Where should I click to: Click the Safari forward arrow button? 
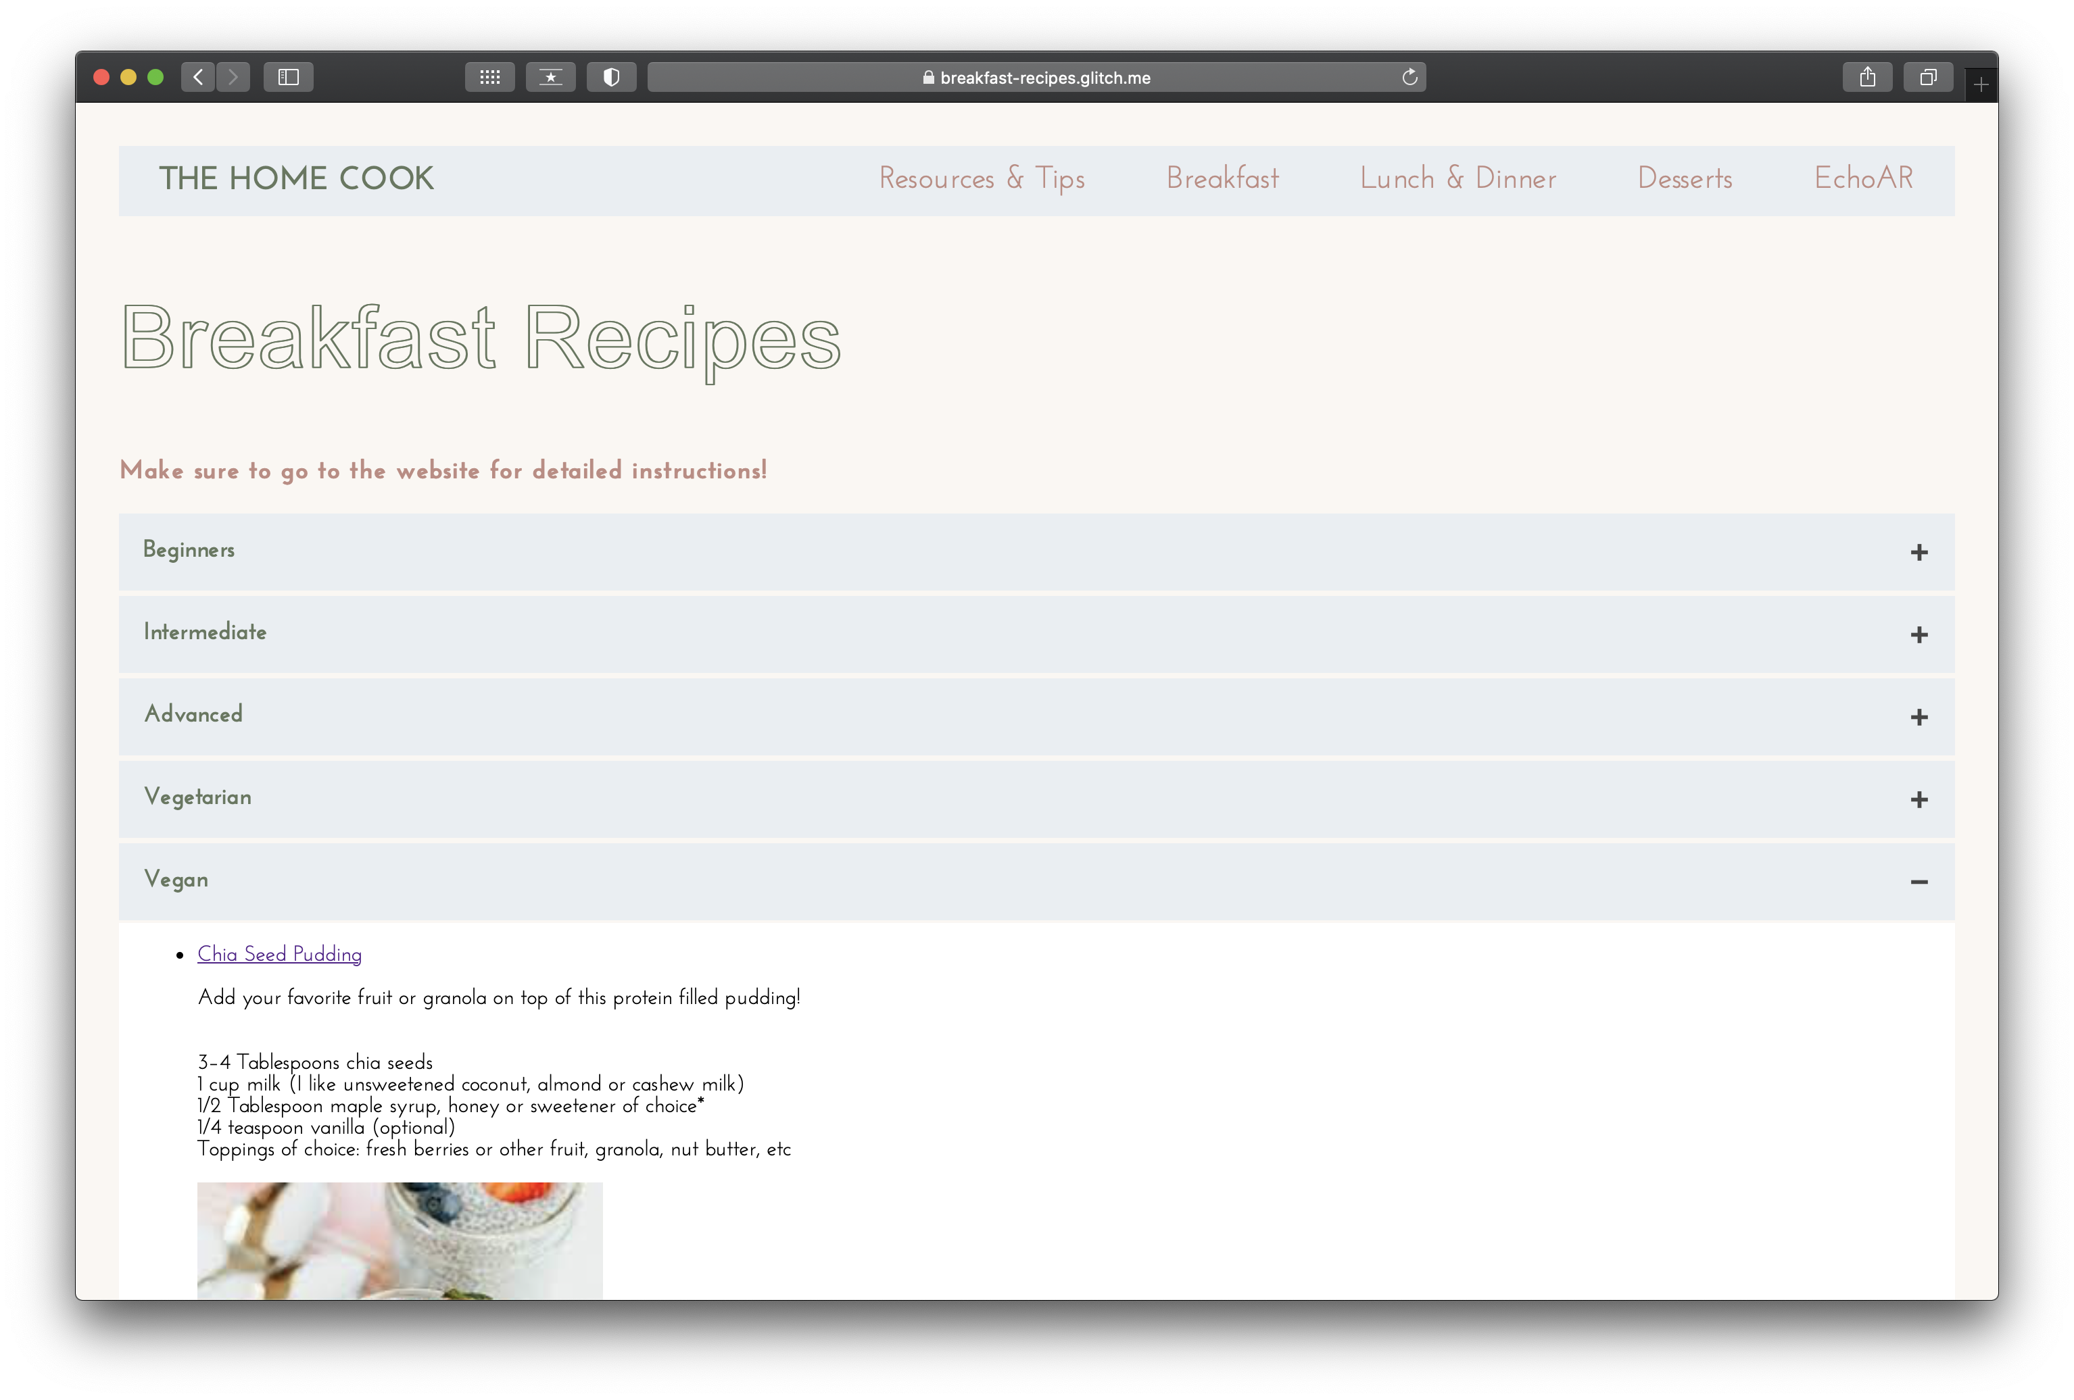(233, 78)
